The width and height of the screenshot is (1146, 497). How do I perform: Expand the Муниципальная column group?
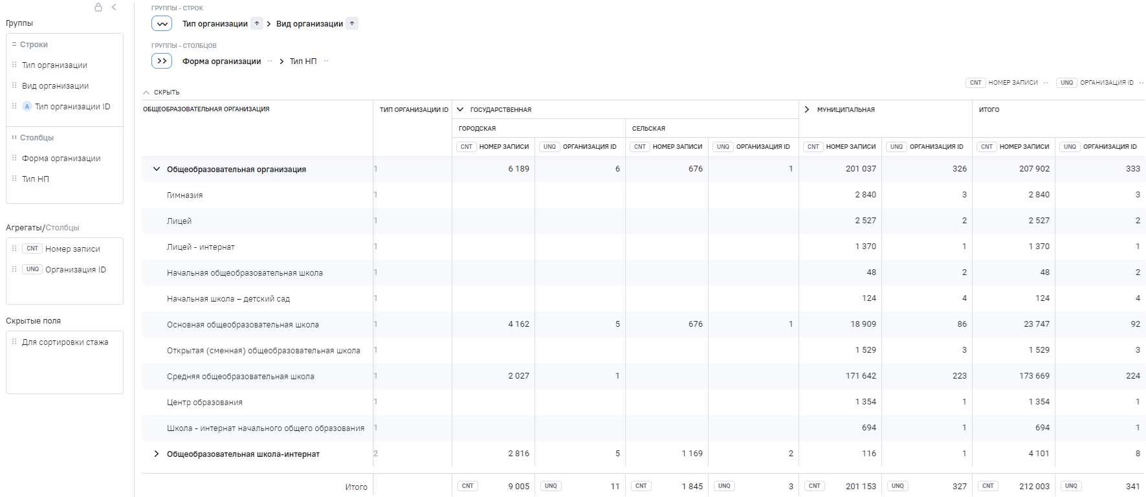click(807, 109)
